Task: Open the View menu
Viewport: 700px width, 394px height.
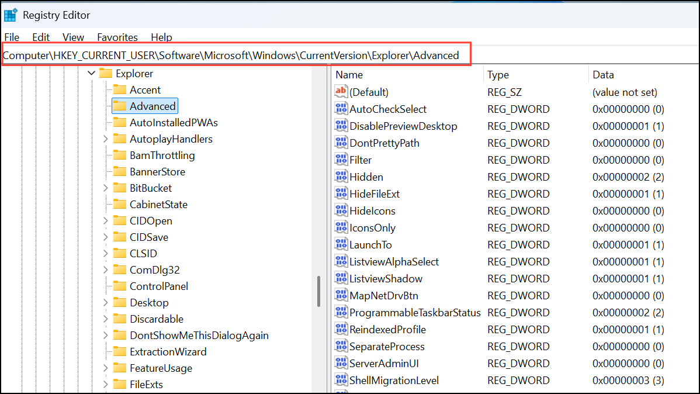Action: (73, 37)
